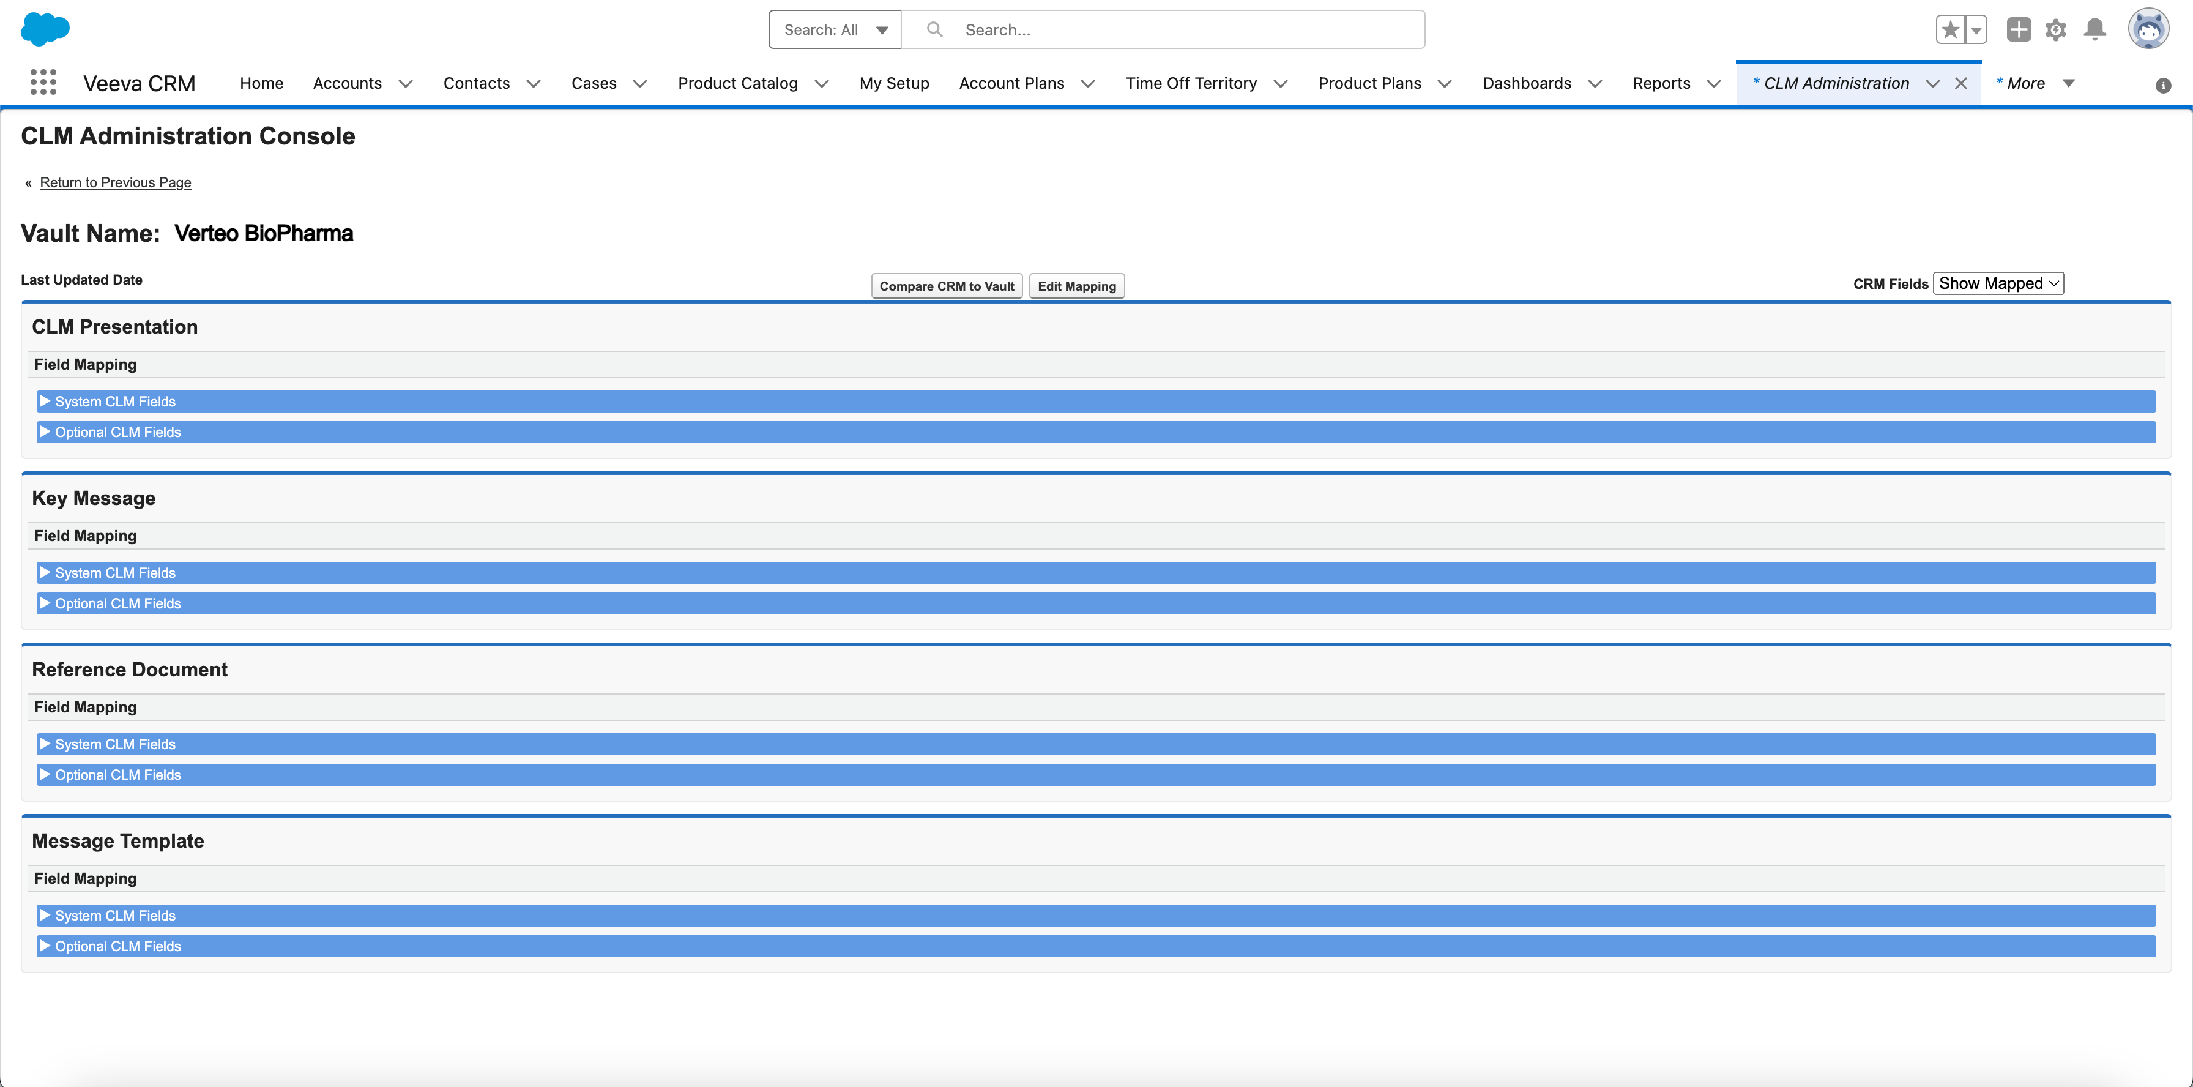Image resolution: width=2193 pixels, height=1087 pixels.
Task: Open the favorites list dropdown arrow
Action: (x=1977, y=30)
